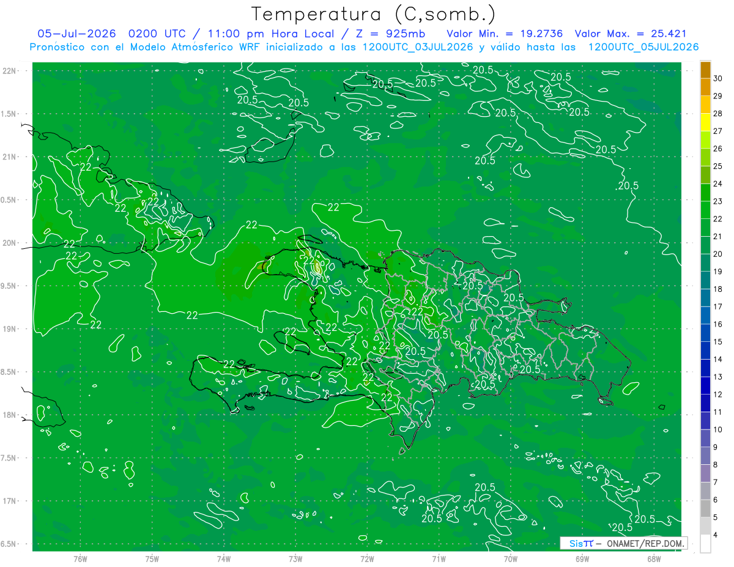Screen dimensions: 734x567
Task: Click the "22N" latitude label
Action: point(10,71)
